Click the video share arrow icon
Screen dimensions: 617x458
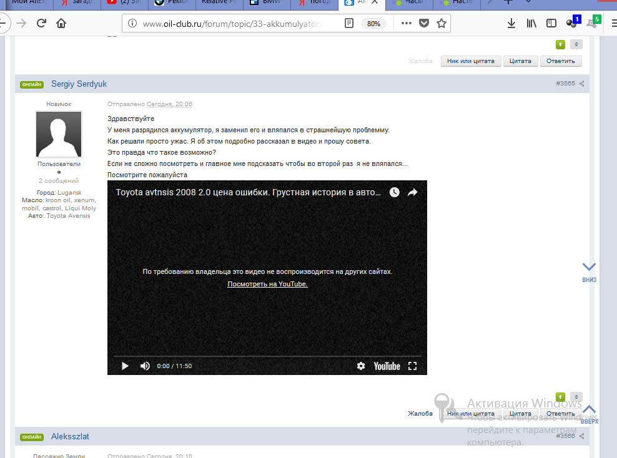[412, 192]
